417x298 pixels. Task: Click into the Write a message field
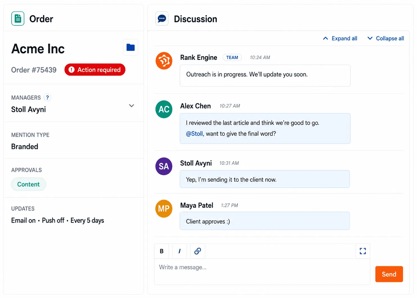[262, 272]
